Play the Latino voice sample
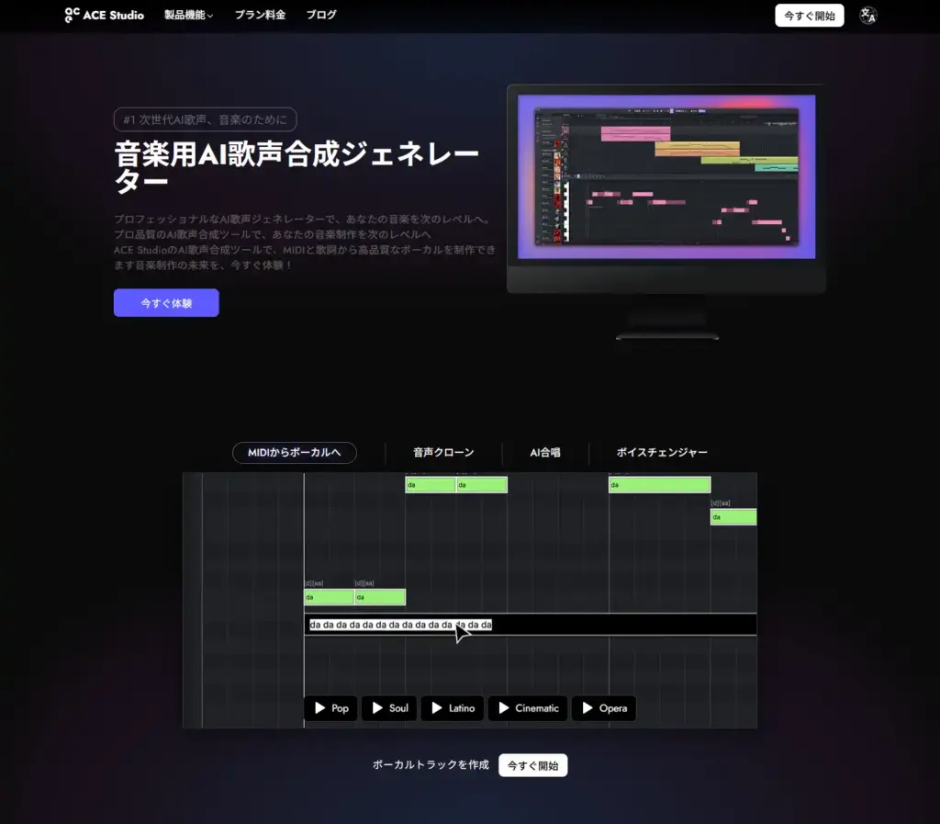This screenshot has width=940, height=824. pyautogui.click(x=453, y=708)
